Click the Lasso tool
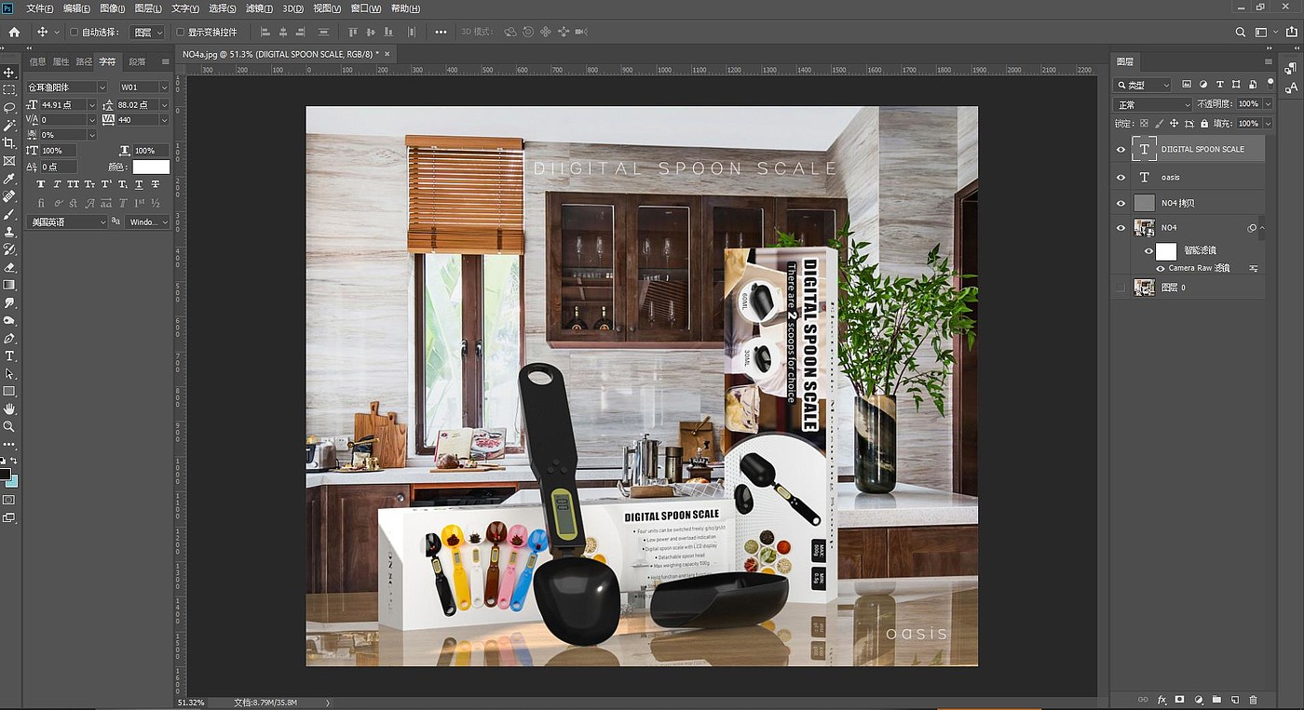The image size is (1304, 710). click(9, 108)
